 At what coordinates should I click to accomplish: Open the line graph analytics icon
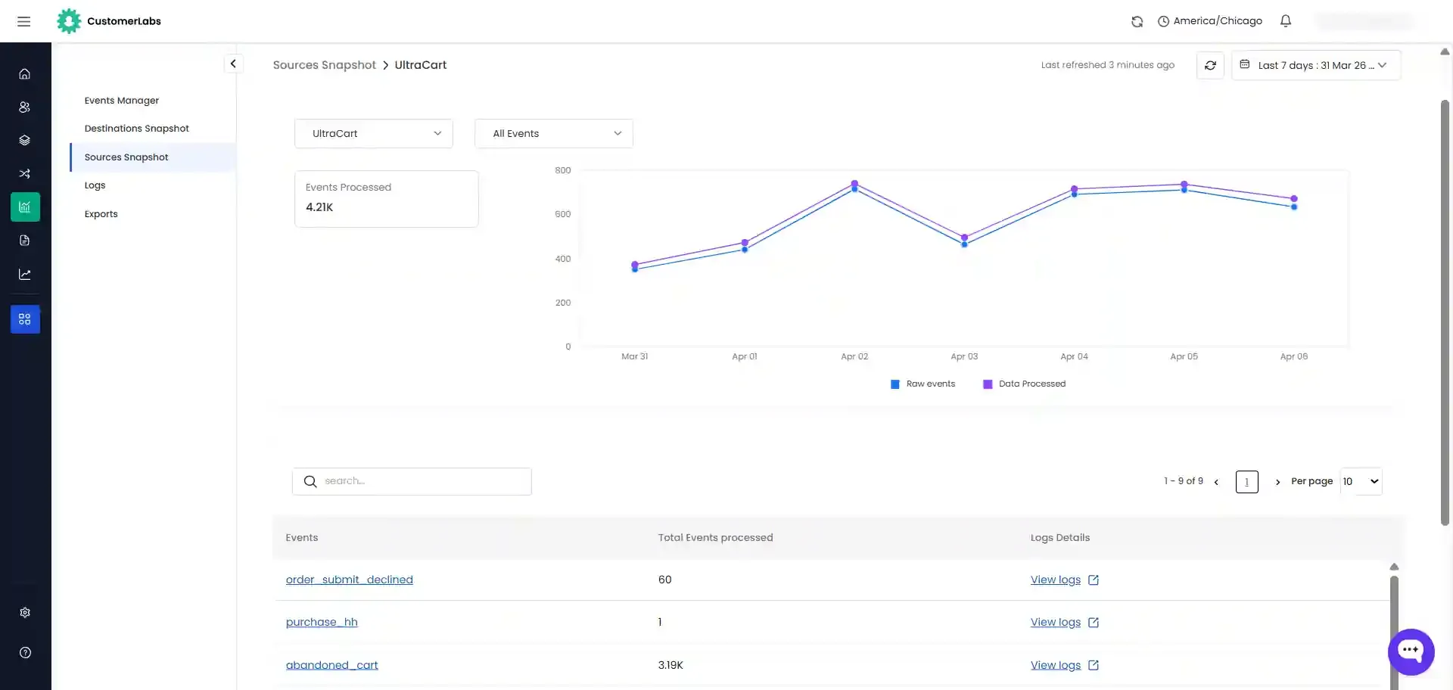click(x=25, y=275)
